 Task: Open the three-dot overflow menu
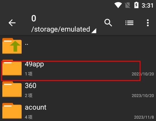[x=148, y=23]
